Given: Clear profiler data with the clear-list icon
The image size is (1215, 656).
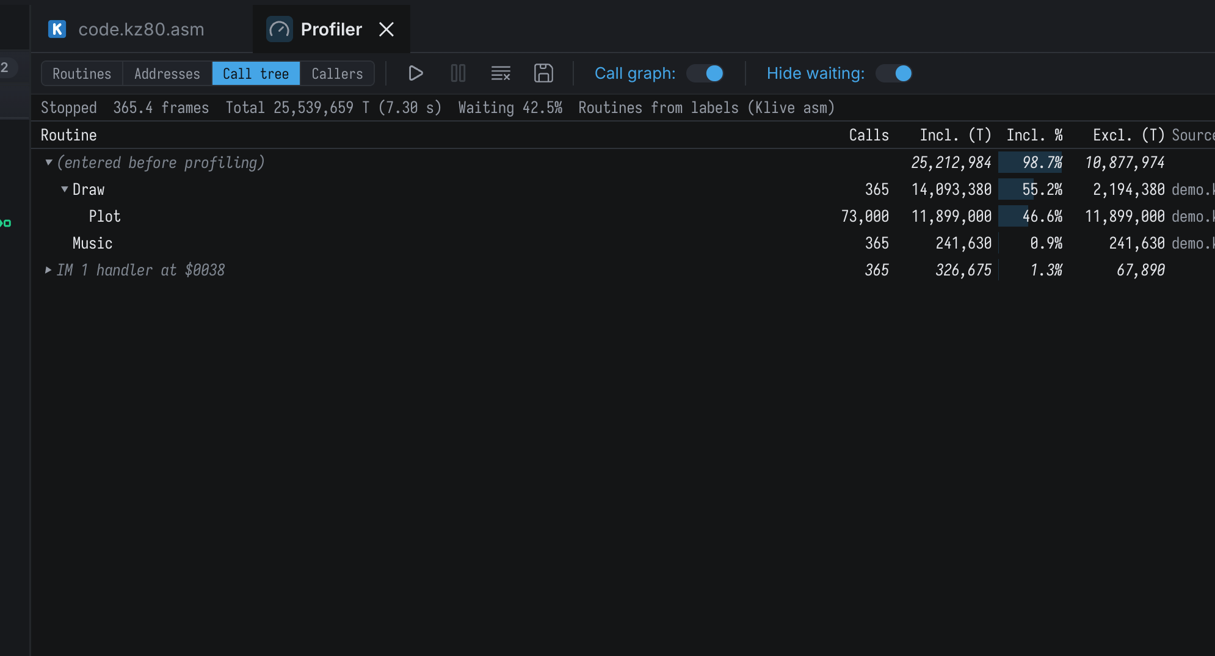Looking at the screenshot, I should click(501, 73).
